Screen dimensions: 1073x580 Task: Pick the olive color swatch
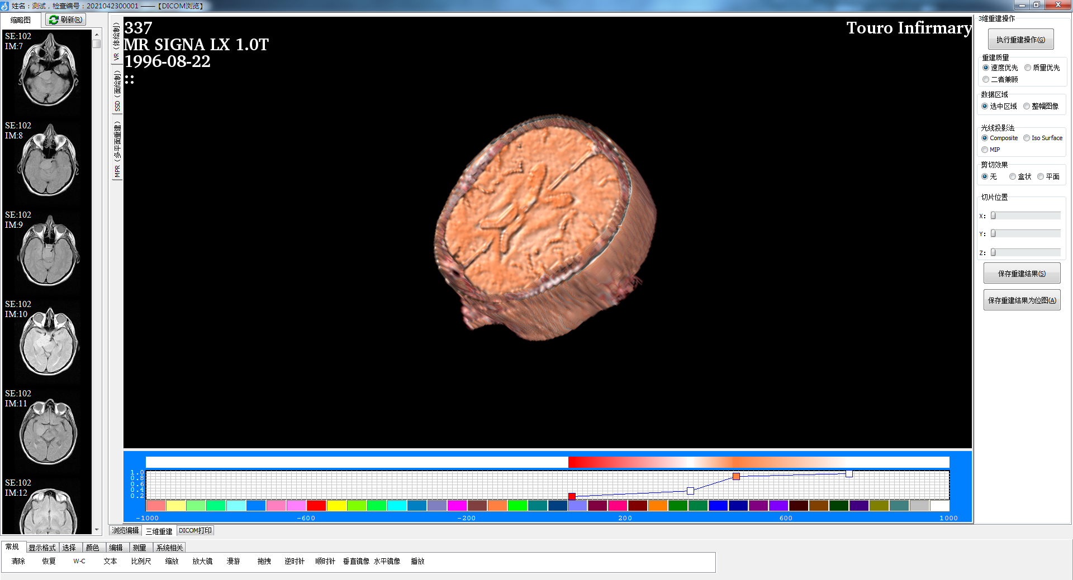tap(879, 506)
